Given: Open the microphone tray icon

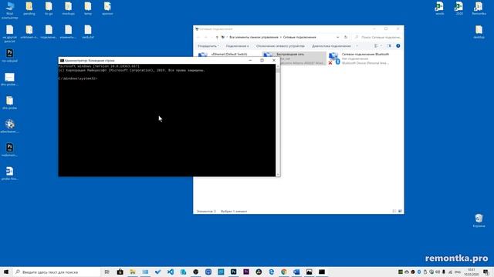Looking at the screenshot, I should pyautogui.click(x=444, y=272).
